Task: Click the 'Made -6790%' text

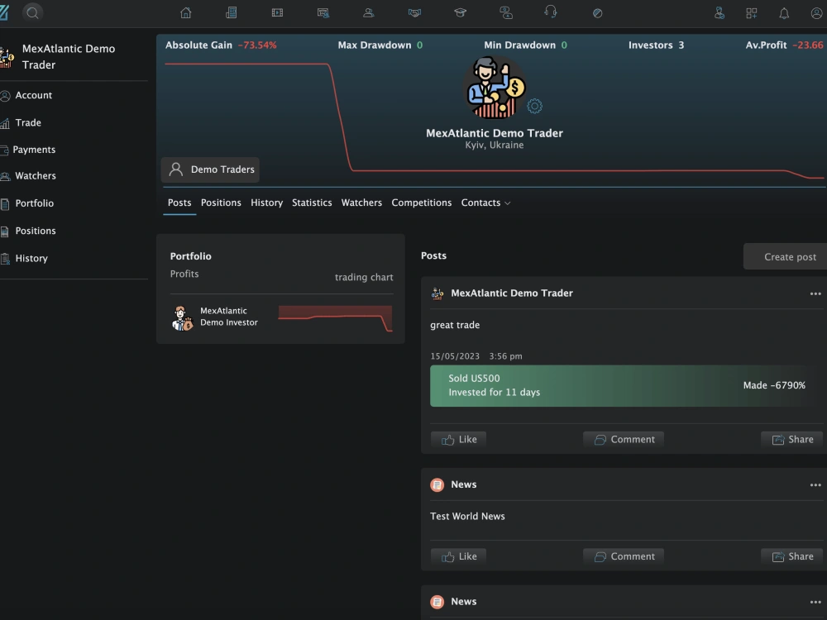Action: click(x=774, y=385)
